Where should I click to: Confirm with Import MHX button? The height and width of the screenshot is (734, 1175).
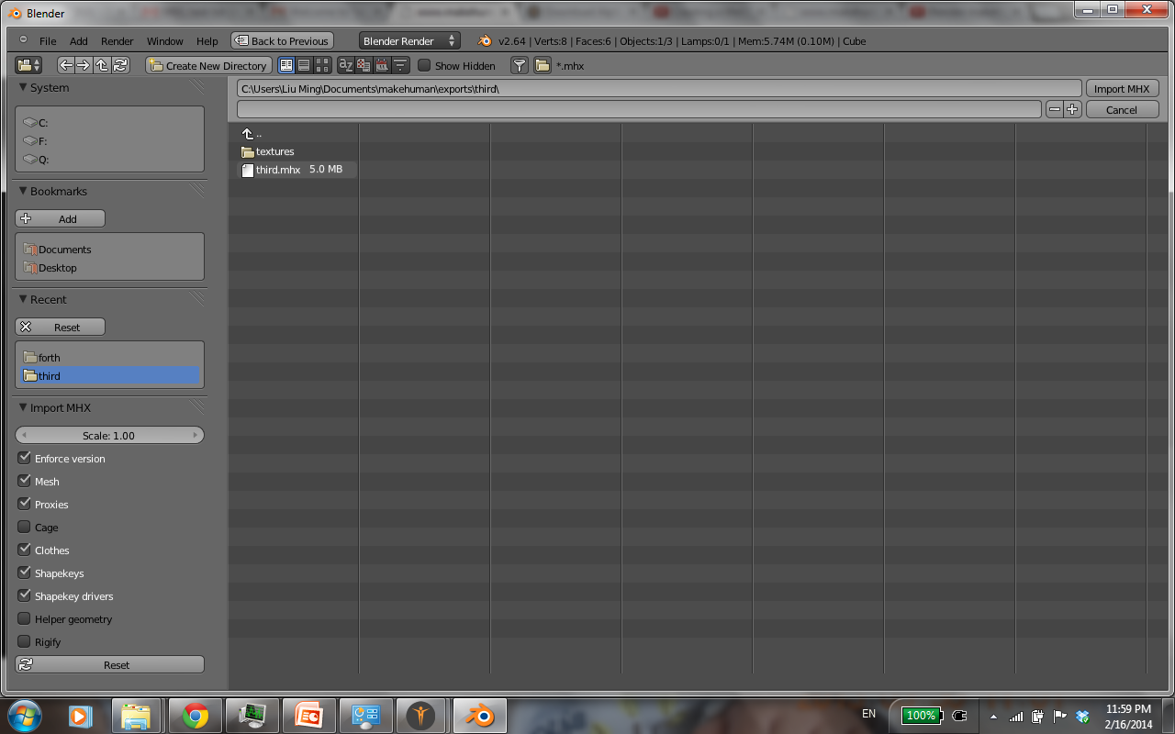point(1122,88)
